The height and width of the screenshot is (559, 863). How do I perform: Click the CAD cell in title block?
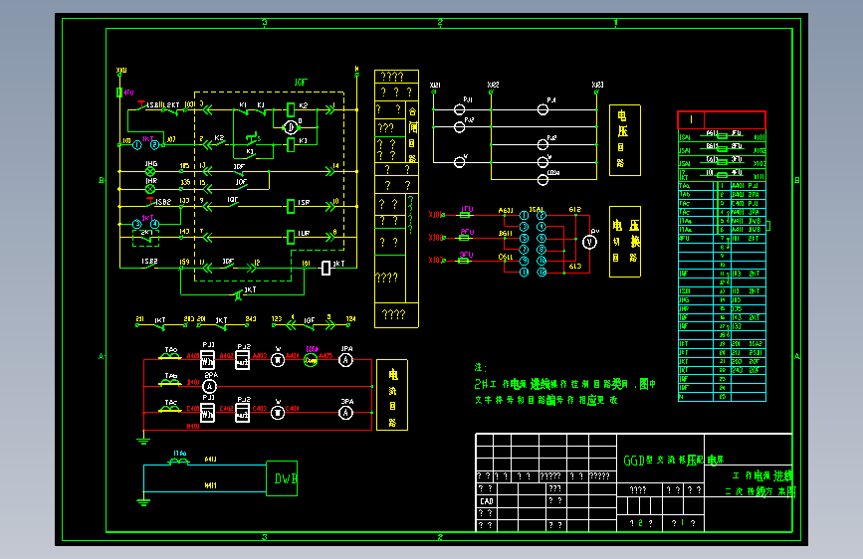click(x=487, y=501)
